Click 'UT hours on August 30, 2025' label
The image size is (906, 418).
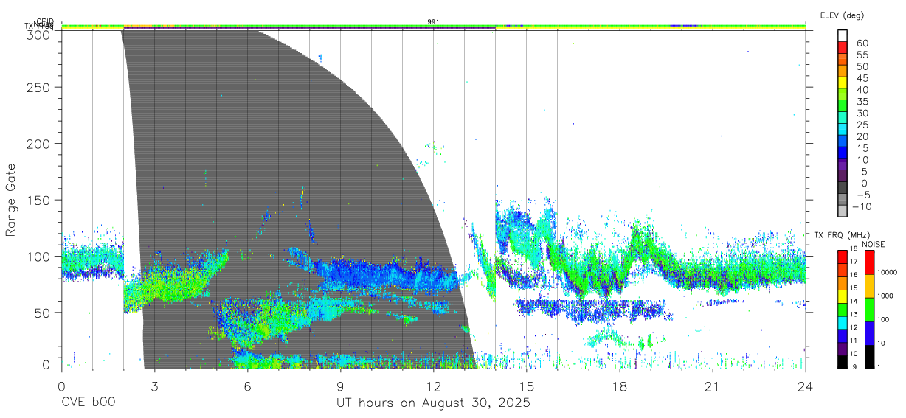433,403
